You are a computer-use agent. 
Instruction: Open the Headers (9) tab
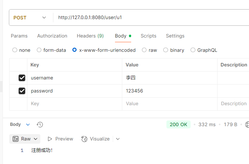tap(90, 36)
